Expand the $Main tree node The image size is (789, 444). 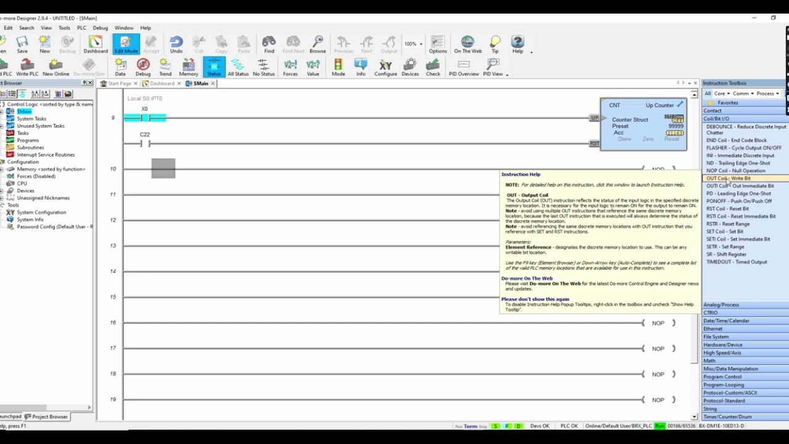(2, 112)
